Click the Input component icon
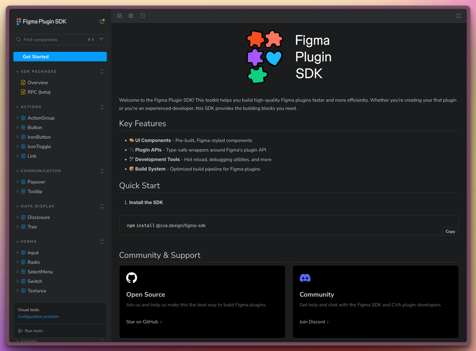This screenshot has height=351, width=476. click(23, 253)
